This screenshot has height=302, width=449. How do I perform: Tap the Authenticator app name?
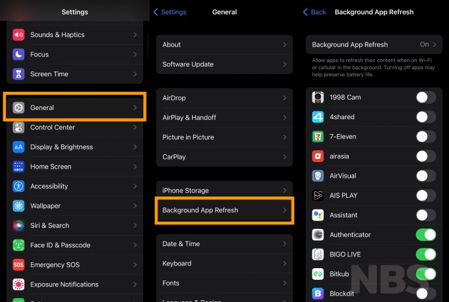[x=350, y=235]
